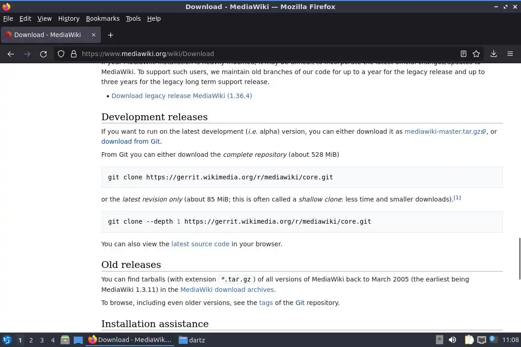Click the Old releases heading
Image resolution: width=521 pixels, height=347 pixels.
[x=131, y=265]
